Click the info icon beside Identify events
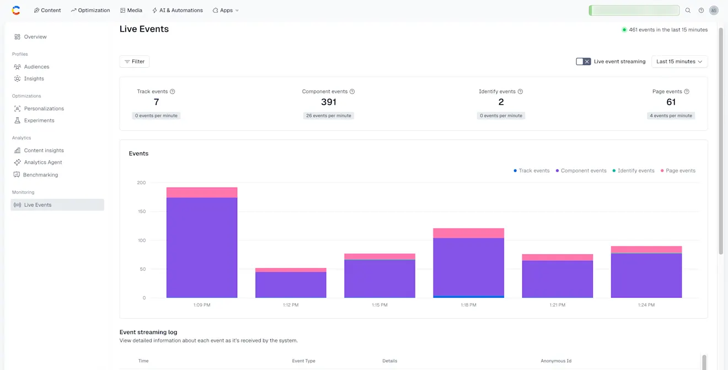Screen dimensions: 728x370 (520, 92)
